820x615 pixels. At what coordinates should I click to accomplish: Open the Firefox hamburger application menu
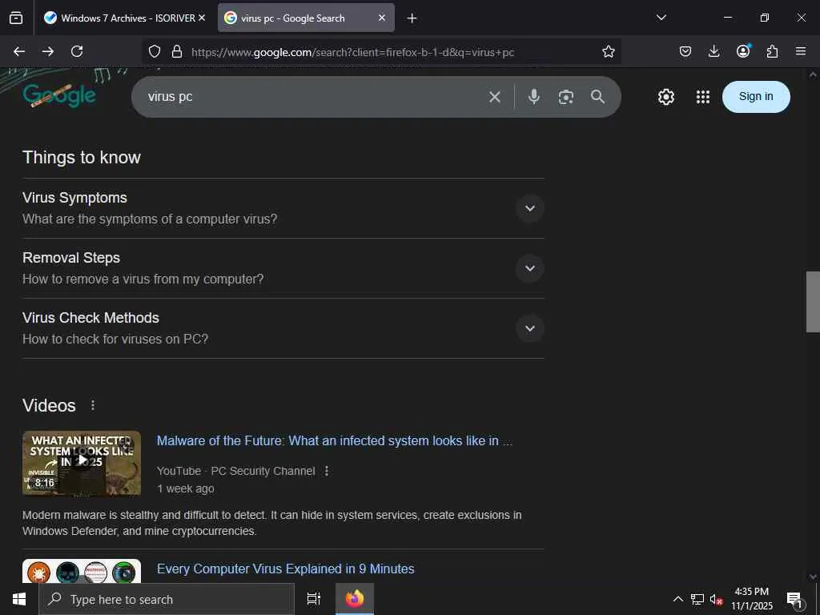tap(801, 51)
